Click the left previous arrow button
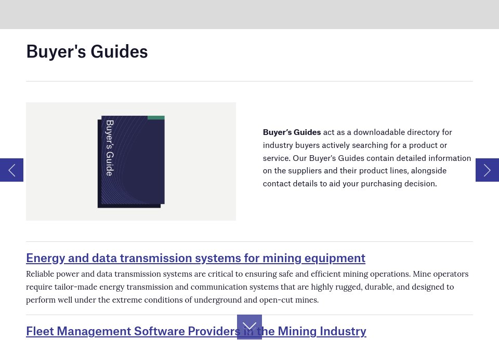The height and width of the screenshot is (340, 499). (x=11, y=170)
